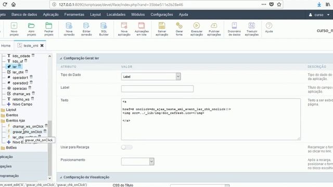
Task: Create a Nova conexão from toolbar
Action: 69,29
